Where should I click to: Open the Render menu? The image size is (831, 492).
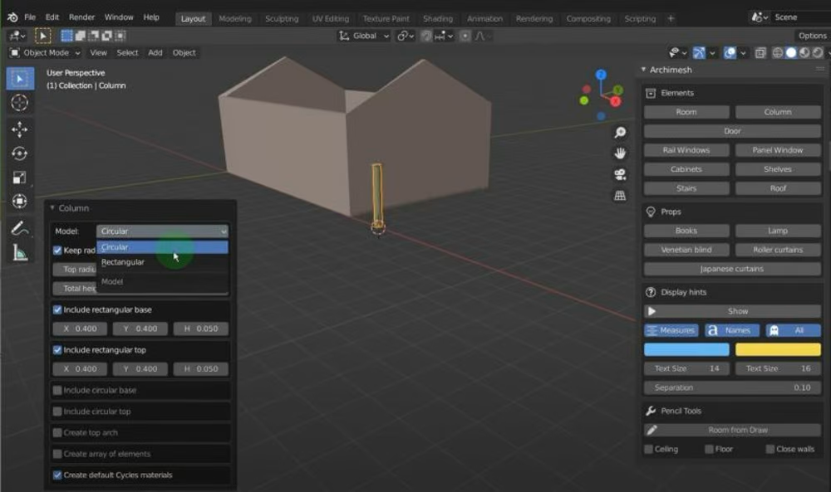click(81, 17)
